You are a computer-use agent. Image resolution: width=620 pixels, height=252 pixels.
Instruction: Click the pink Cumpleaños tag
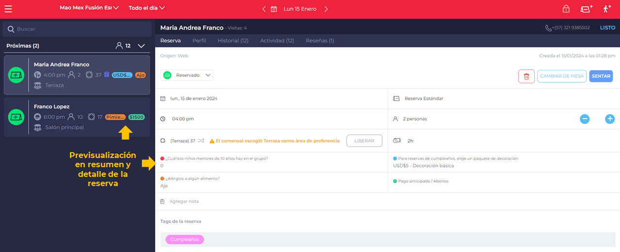185,239
